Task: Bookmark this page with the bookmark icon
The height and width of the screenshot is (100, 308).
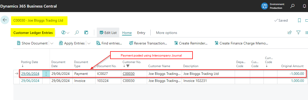Action: coord(299,20)
